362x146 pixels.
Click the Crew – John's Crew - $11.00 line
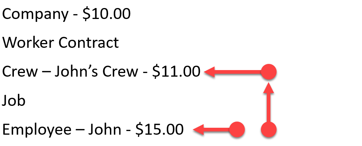point(101,72)
